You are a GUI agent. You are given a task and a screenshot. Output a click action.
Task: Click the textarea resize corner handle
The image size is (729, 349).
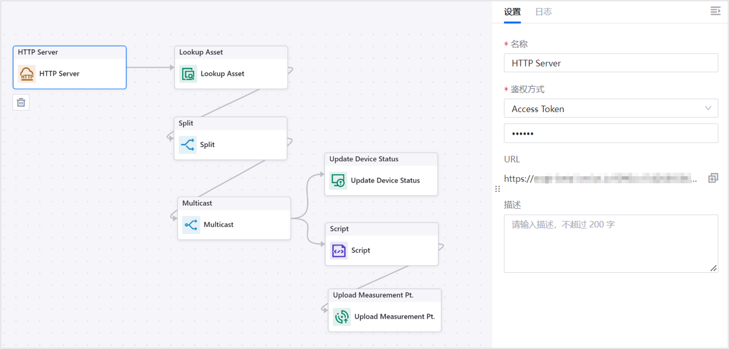pos(714,268)
